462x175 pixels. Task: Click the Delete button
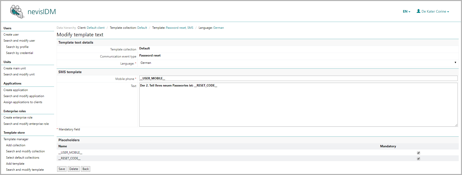pyautogui.click(x=74, y=169)
